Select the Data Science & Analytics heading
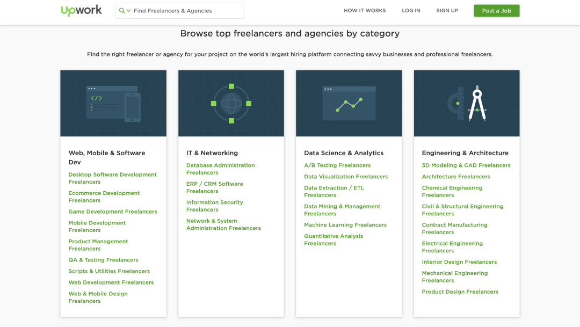This screenshot has height=327, width=580. tap(344, 153)
